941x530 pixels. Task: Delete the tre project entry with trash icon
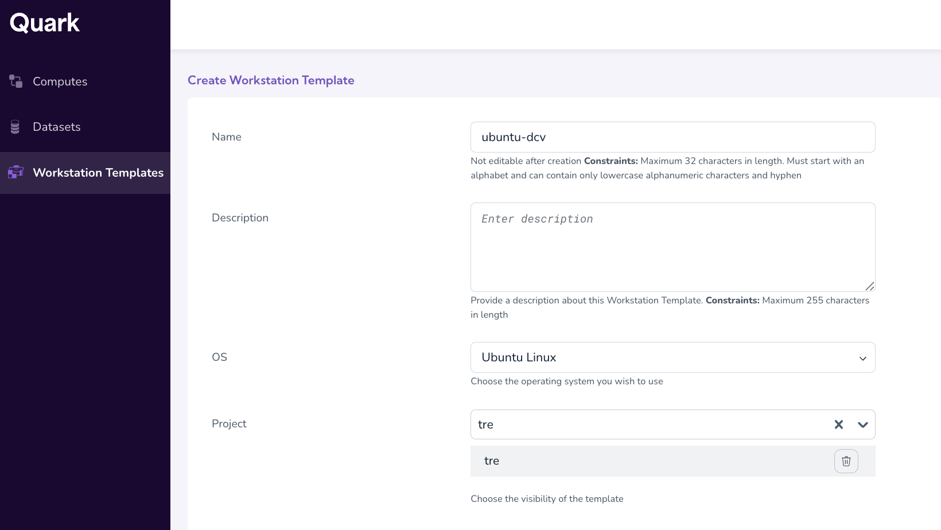click(846, 461)
